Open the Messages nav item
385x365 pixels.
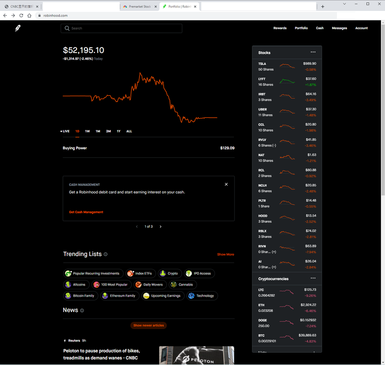coord(339,28)
